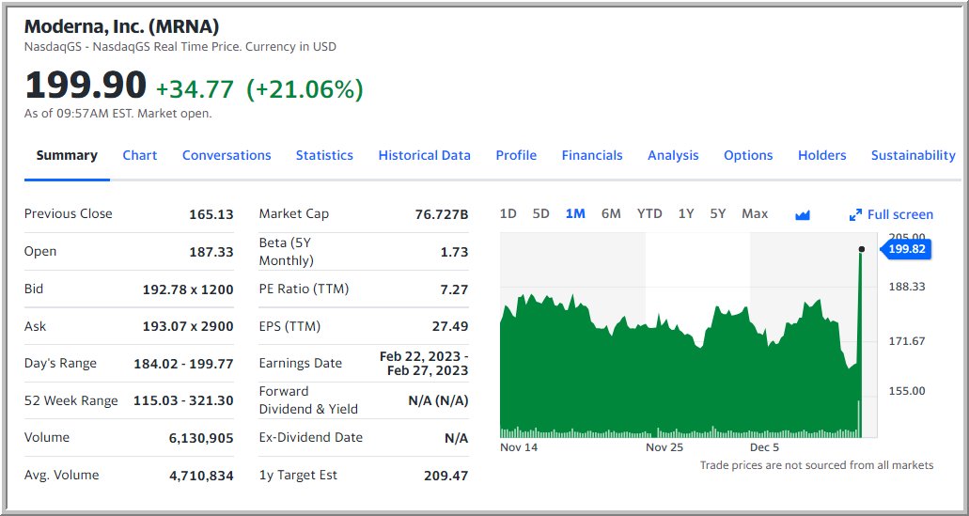This screenshot has width=969, height=516.
Task: Click the Nov 25 axis label
Action: click(664, 447)
